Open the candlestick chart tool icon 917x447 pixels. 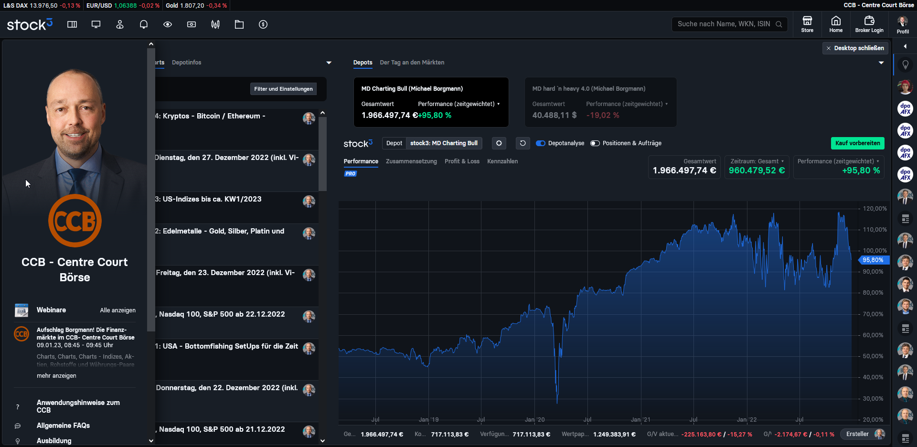[215, 24]
